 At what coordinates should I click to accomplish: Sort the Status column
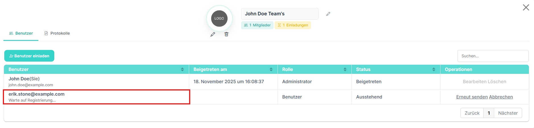[x=434, y=70]
